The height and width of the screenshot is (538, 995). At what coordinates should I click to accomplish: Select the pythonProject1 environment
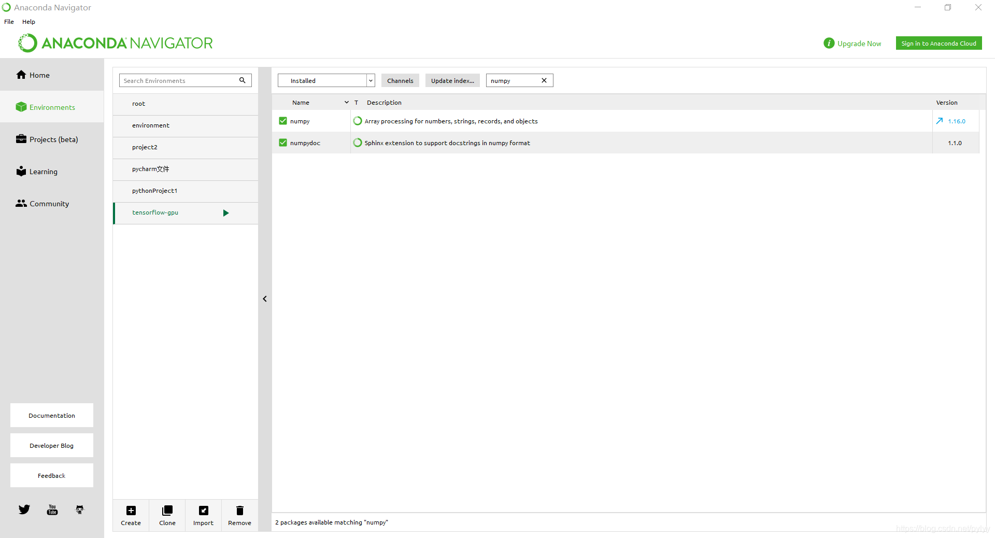[186, 191]
